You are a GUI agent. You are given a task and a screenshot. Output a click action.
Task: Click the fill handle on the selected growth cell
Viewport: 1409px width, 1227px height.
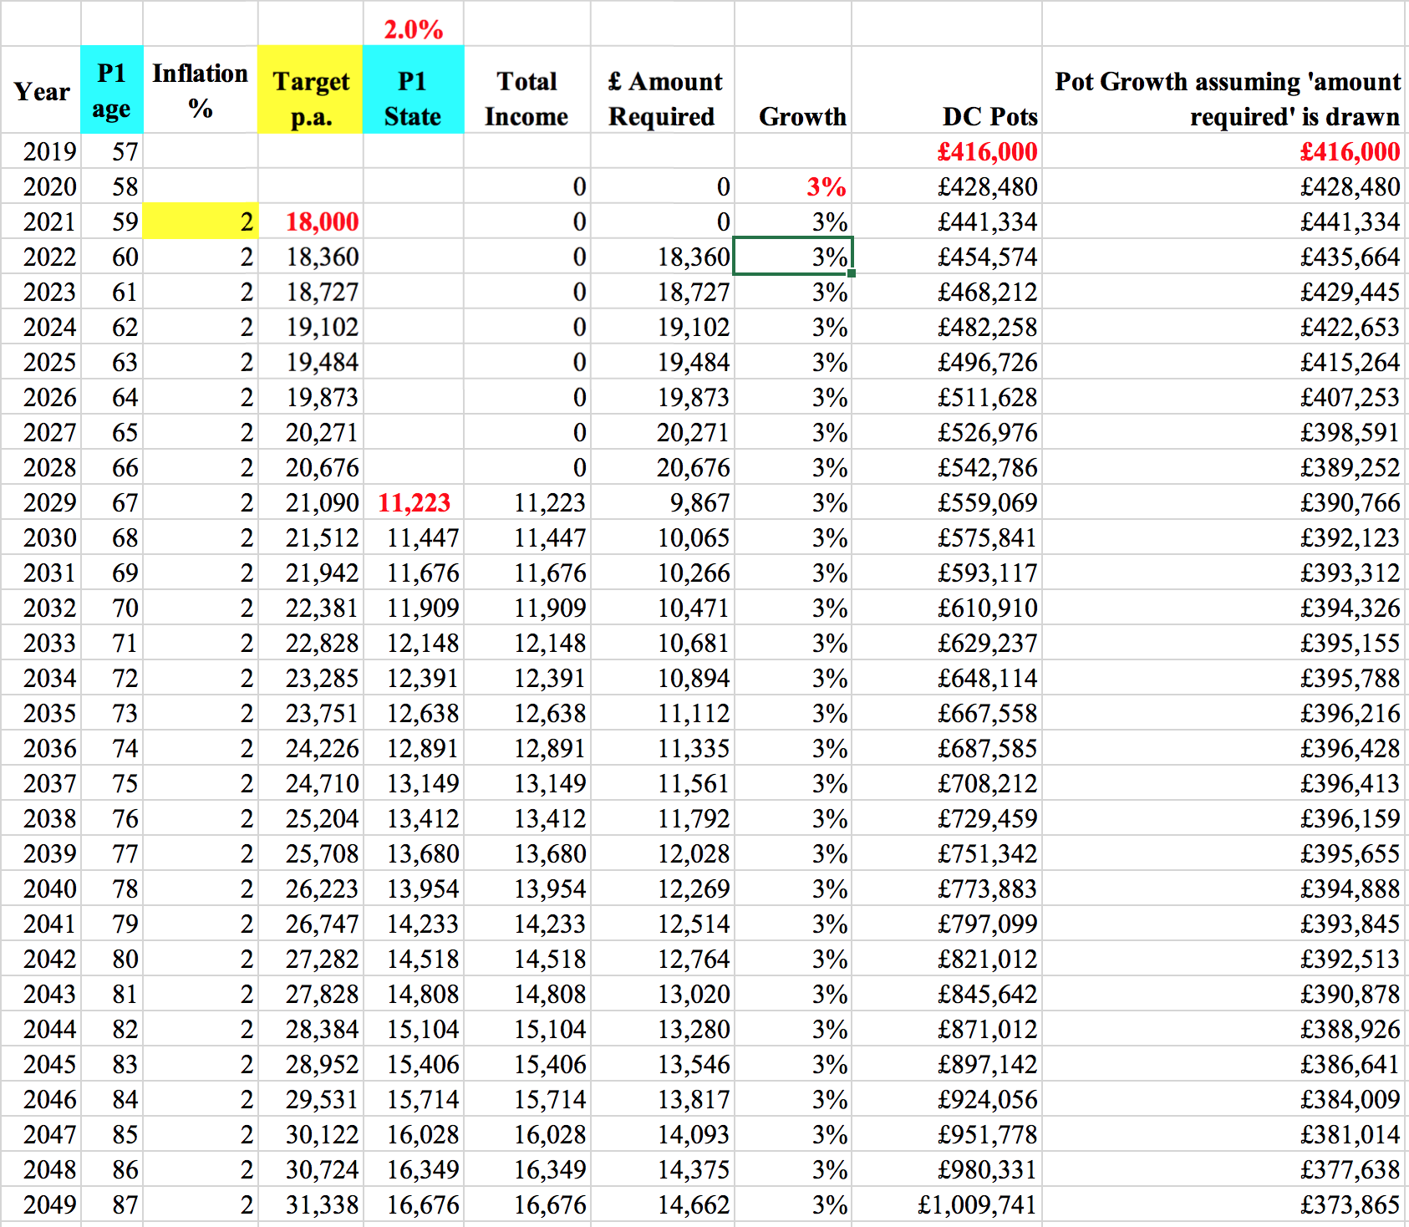tap(851, 273)
